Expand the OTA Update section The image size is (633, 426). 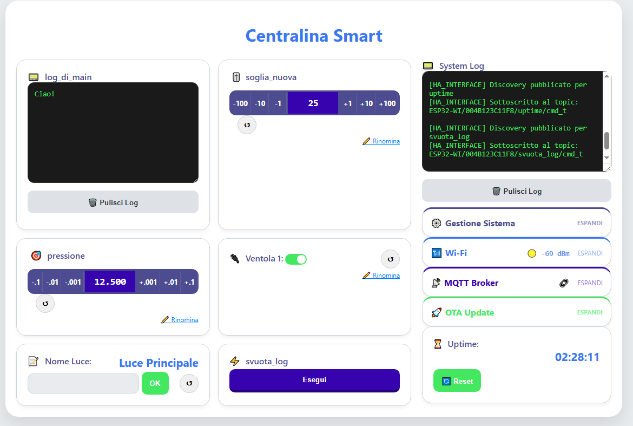pos(591,312)
